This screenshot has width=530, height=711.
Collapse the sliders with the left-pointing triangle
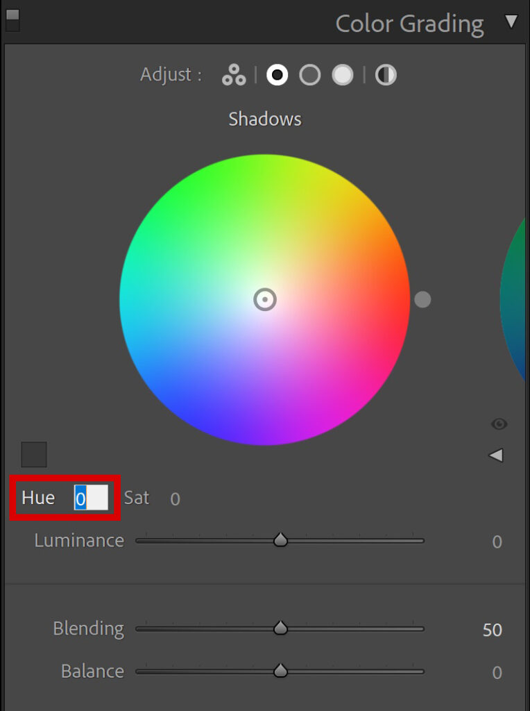[x=496, y=455]
